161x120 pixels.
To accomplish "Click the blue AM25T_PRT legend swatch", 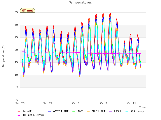I will [x=49, y=112].
